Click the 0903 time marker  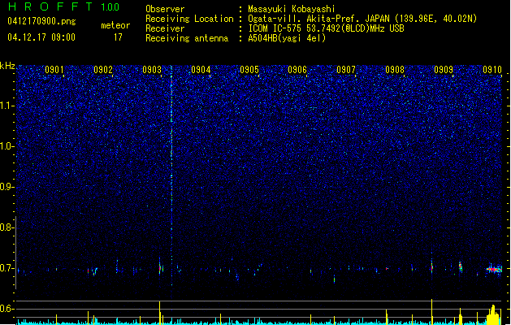(x=152, y=70)
